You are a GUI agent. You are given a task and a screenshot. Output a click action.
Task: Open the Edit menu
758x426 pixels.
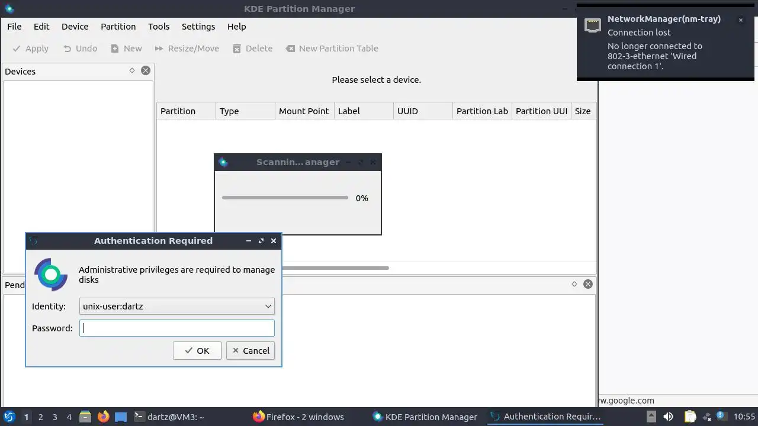pos(41,27)
